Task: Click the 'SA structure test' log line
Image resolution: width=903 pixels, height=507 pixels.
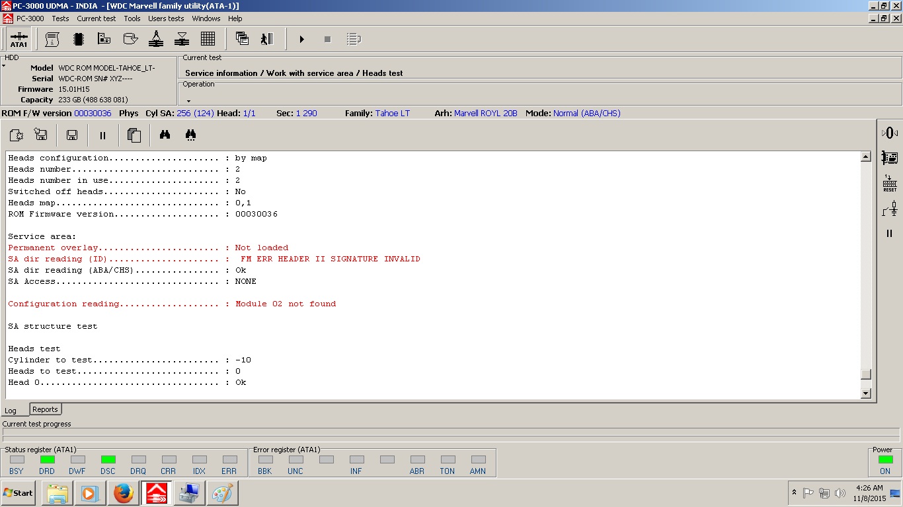Action: click(53, 326)
